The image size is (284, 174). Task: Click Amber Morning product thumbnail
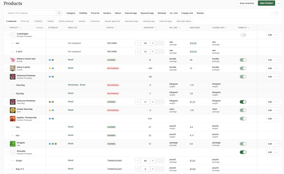(13, 110)
